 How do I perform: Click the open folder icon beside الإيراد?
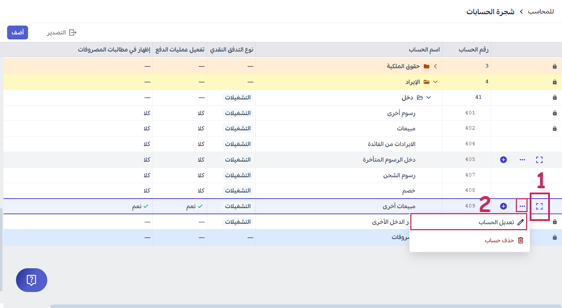pos(427,82)
